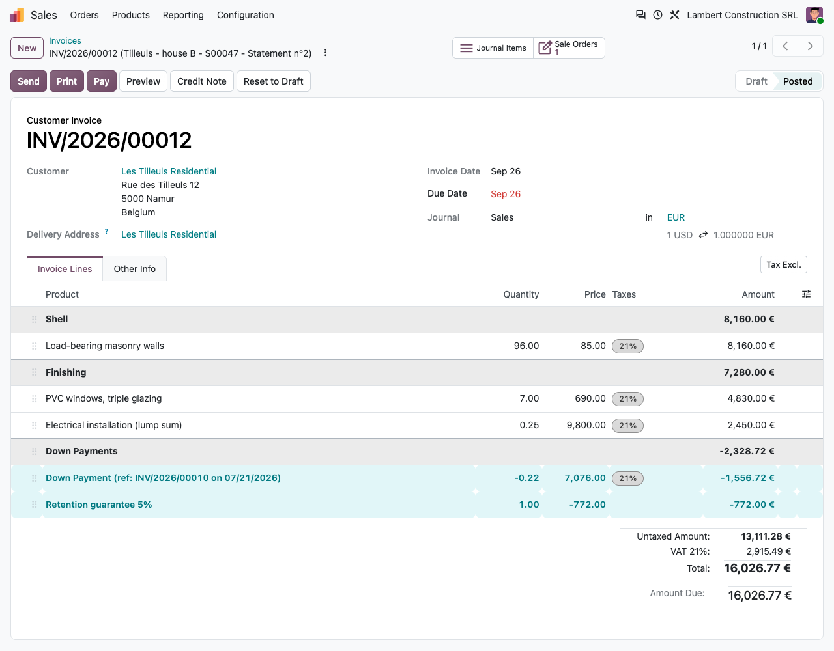This screenshot has width=834, height=651.
Task: Open the user avatar menu
Action: (814, 15)
